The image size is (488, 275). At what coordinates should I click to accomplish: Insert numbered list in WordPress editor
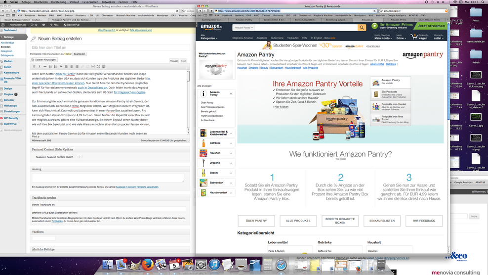click(x=55, y=66)
